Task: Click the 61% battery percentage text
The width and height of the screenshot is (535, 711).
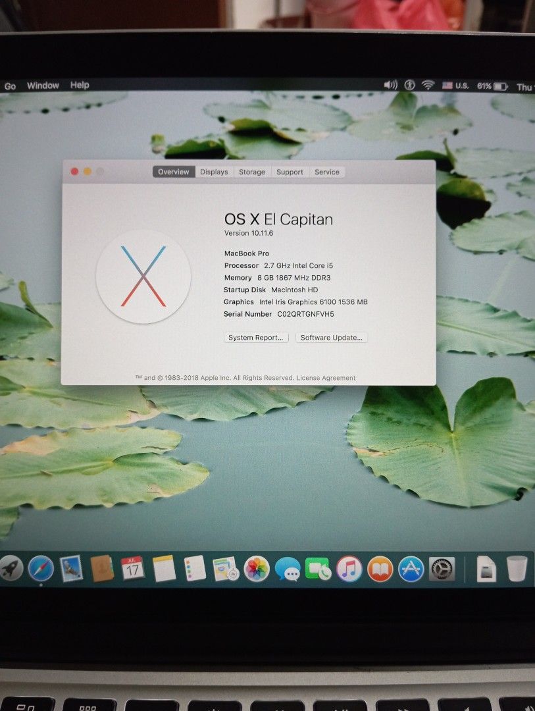Action: tap(484, 86)
